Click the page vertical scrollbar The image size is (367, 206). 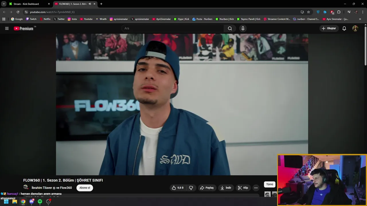pyautogui.click(x=365, y=46)
